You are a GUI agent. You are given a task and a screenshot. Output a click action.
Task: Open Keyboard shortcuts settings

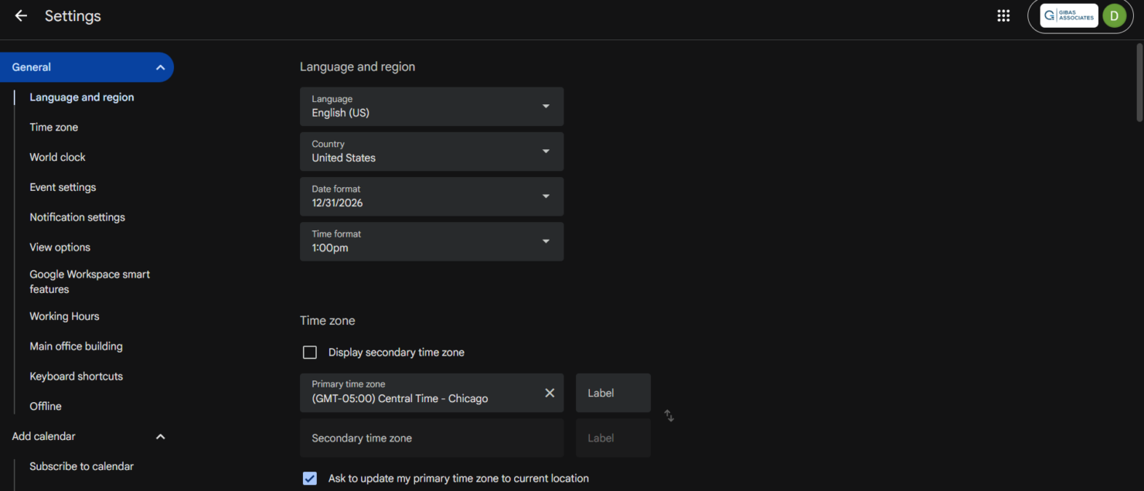tap(76, 376)
